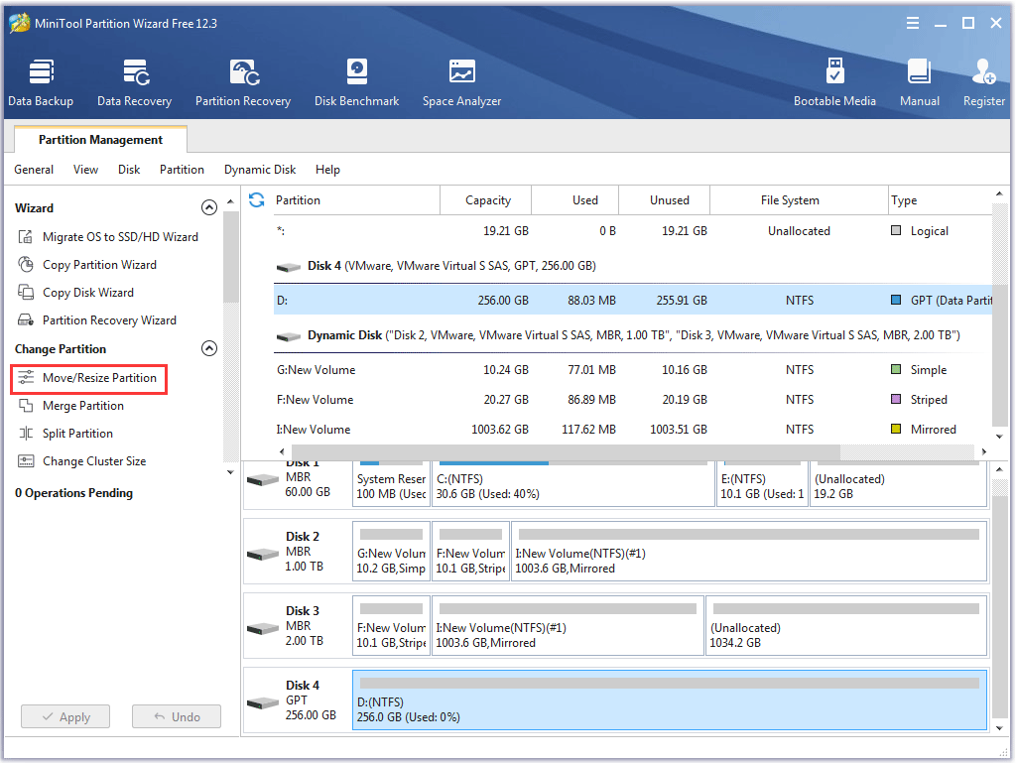The height and width of the screenshot is (763, 1016).
Task: Select the I:New Volume row
Action: [632, 429]
